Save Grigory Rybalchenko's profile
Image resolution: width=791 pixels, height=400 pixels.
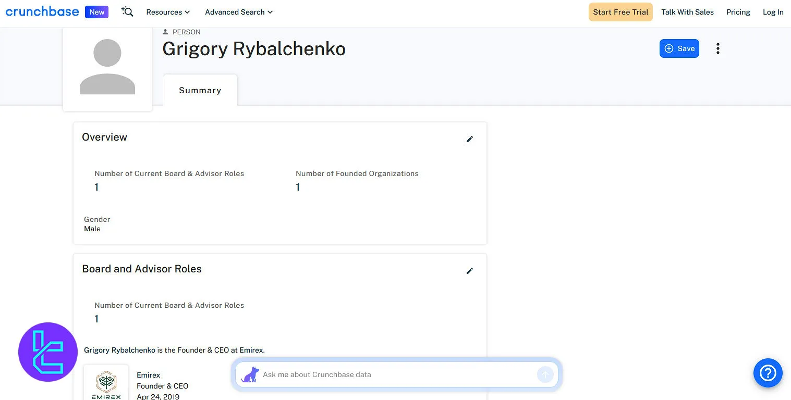(x=679, y=48)
